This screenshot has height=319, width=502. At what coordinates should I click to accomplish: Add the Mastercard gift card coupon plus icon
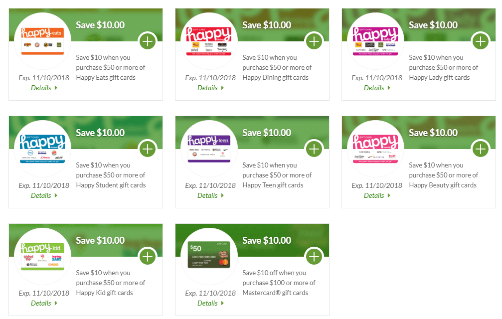pos(314,257)
